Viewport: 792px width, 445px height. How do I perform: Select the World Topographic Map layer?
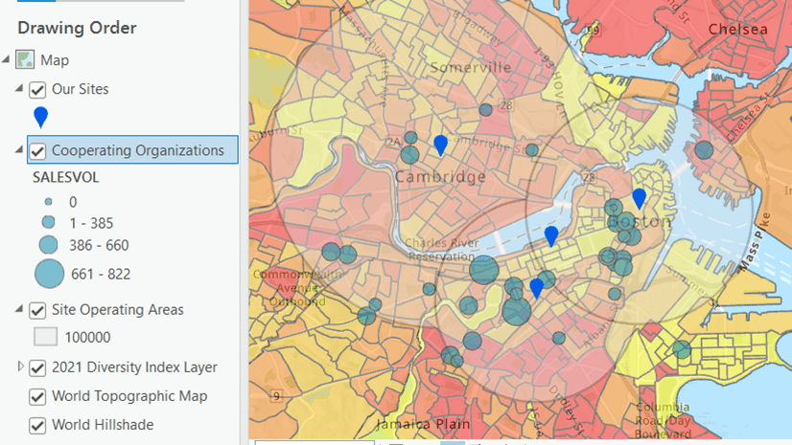pyautogui.click(x=129, y=396)
